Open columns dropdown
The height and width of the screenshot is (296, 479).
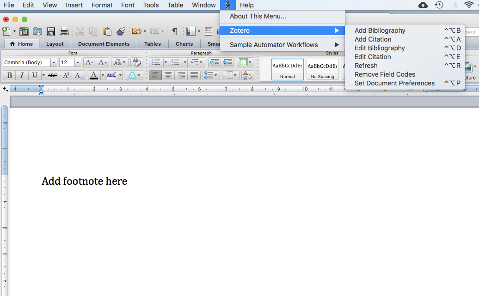[246, 62]
